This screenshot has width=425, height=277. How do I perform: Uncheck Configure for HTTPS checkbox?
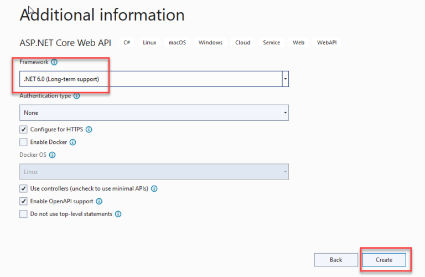[x=24, y=130]
